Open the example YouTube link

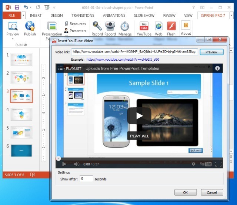(123, 59)
